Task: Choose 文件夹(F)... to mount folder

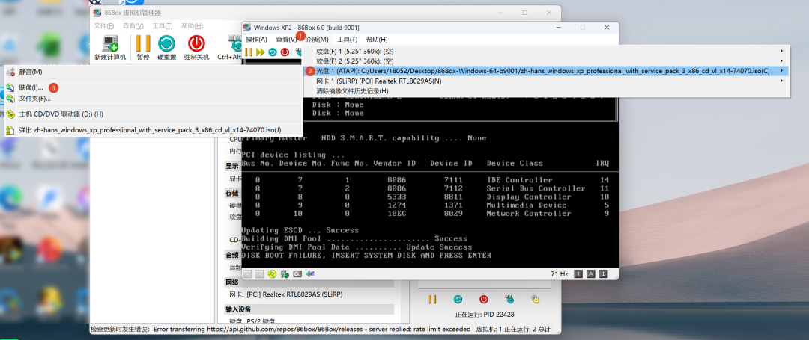Action: pyautogui.click(x=154, y=98)
